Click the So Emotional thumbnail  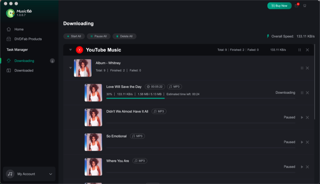click(x=93, y=142)
